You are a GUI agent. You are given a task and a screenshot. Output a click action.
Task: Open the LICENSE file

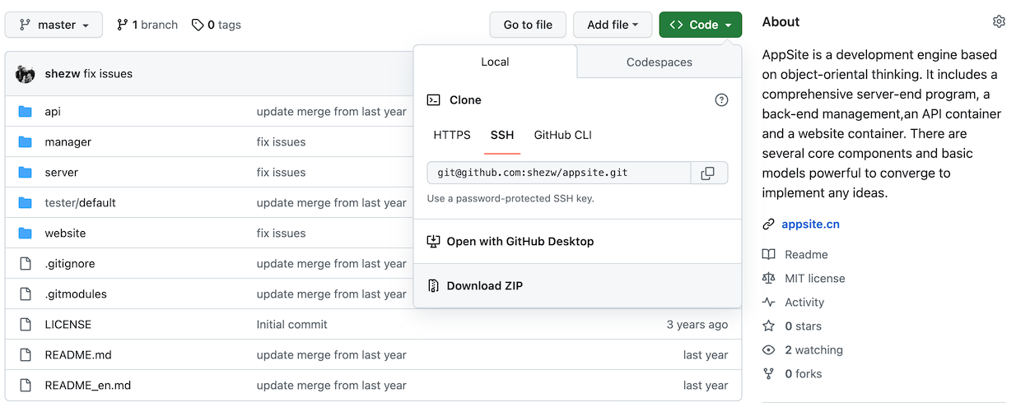[x=68, y=325]
